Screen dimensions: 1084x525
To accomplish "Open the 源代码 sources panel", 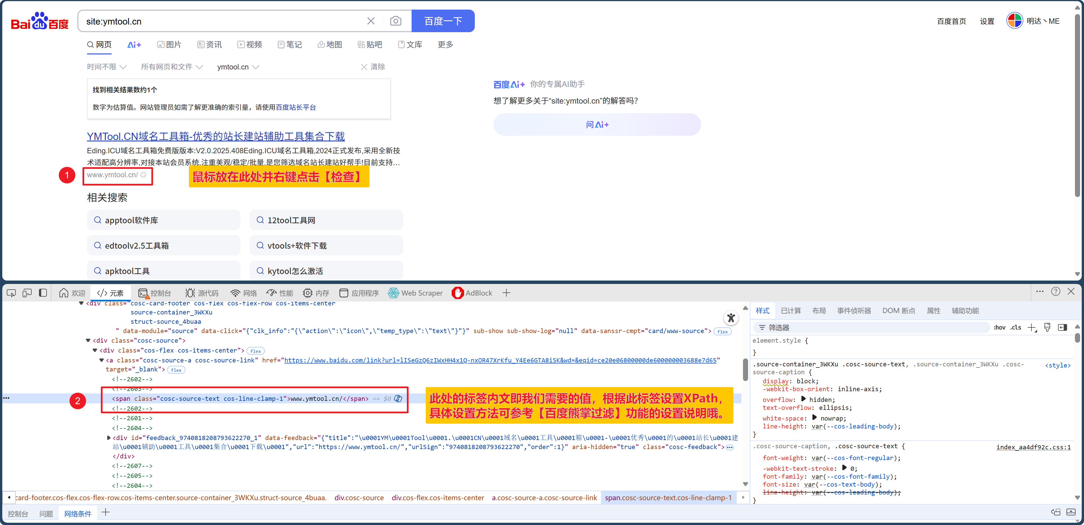I will pyautogui.click(x=202, y=293).
